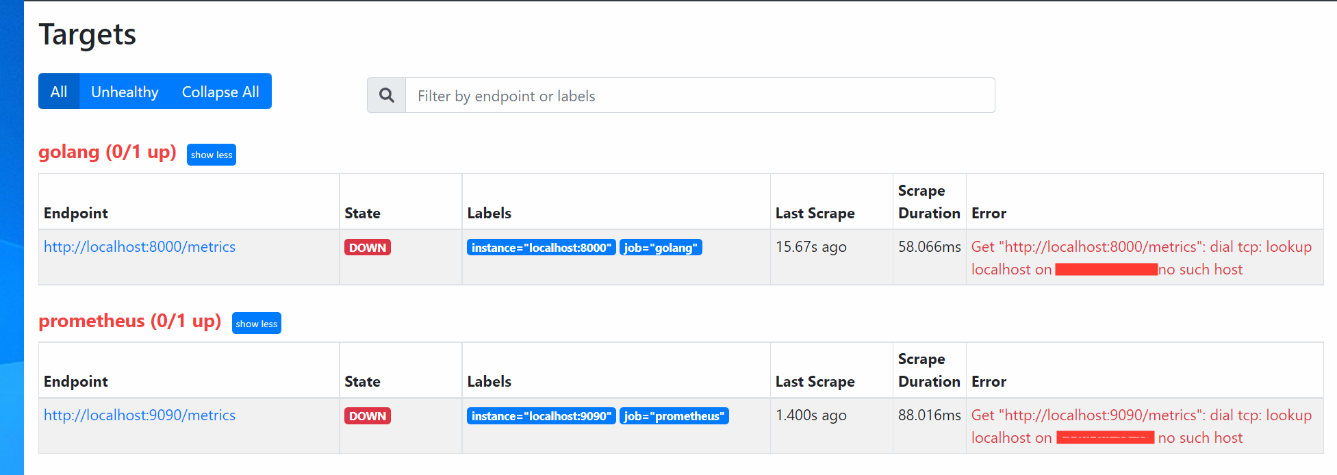The image size is (1337, 475).
Task: Click the DOWN state badge for golang target
Action: pos(367,247)
